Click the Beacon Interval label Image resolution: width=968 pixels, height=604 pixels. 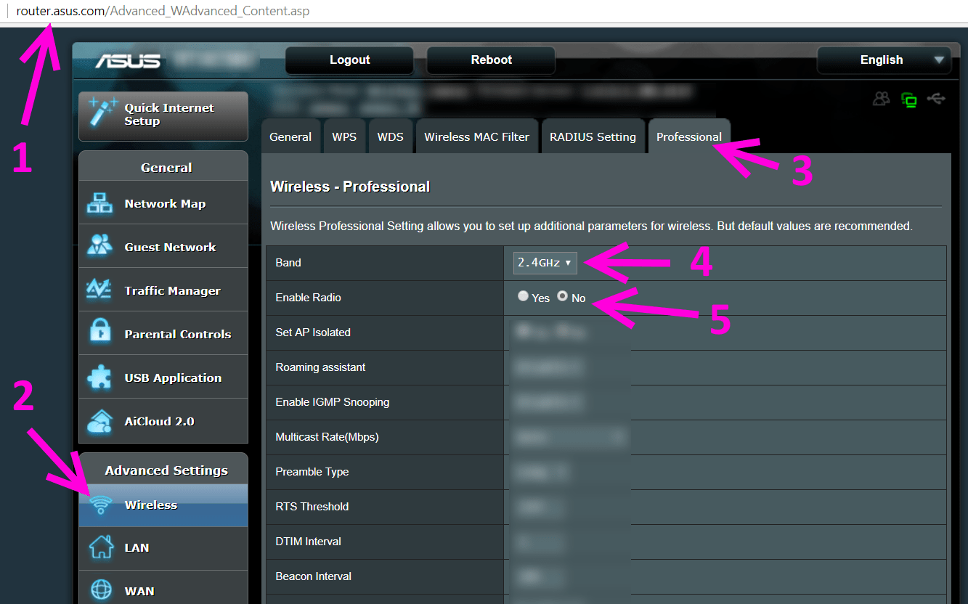tap(313, 576)
